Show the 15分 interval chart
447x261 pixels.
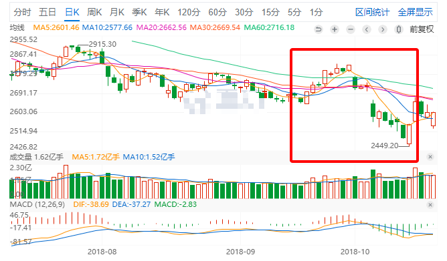pyautogui.click(x=271, y=12)
